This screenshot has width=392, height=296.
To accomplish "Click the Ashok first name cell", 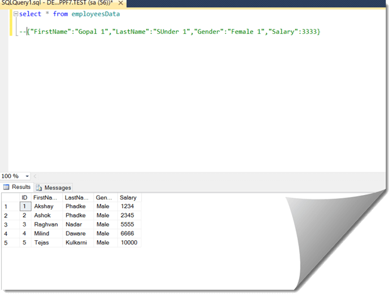I will pos(46,215).
